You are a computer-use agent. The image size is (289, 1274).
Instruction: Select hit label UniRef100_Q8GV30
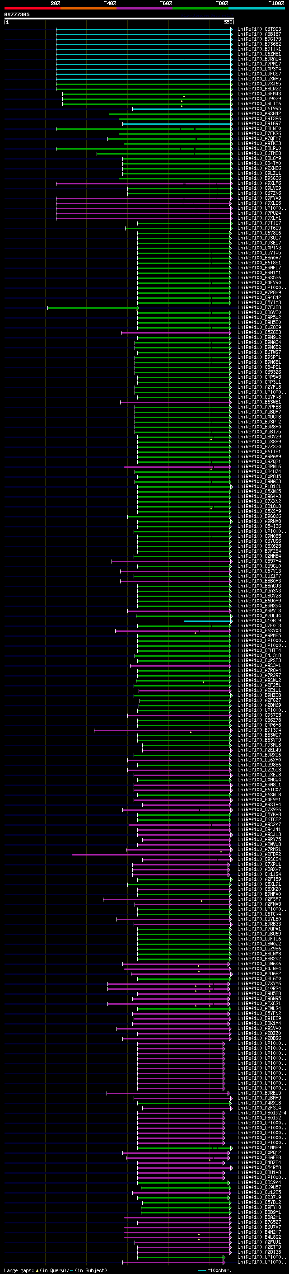(x=259, y=313)
